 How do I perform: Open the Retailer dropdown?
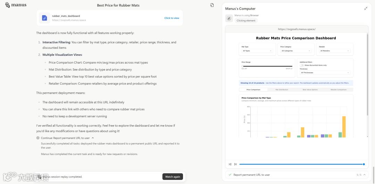click(x=334, y=51)
